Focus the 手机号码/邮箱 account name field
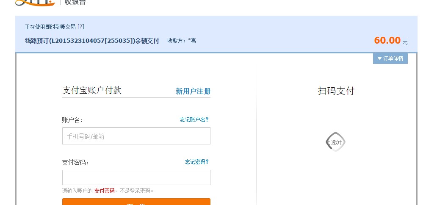The width and height of the screenshot is (437, 205). click(x=136, y=136)
